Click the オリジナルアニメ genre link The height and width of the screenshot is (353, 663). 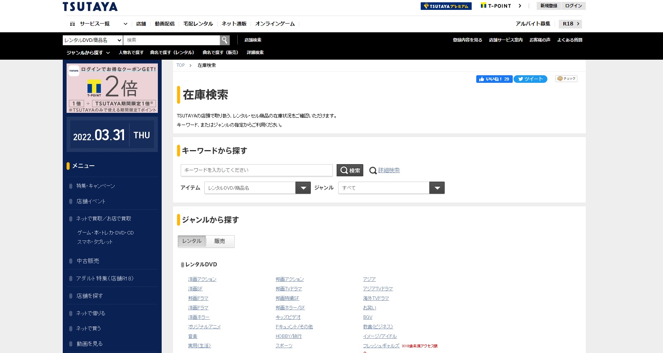click(204, 327)
